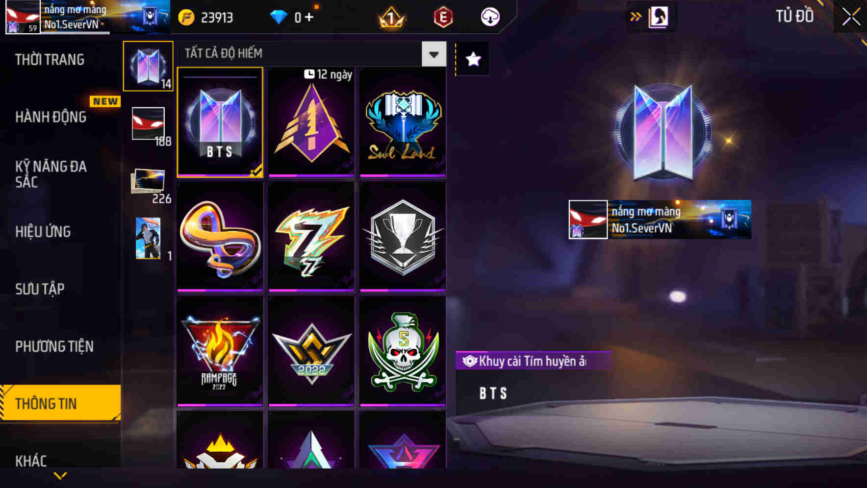Expand the character panel double-arrow icon
867x488 pixels.
point(636,17)
